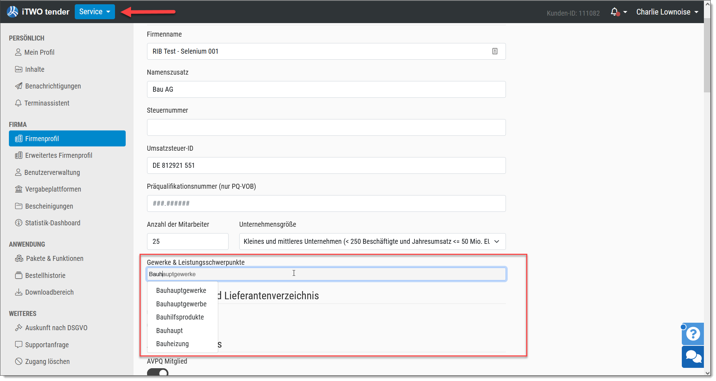Viewport: 716px width, 381px height.
Task: Open Charlie Lownoise user menu
Action: [x=667, y=12]
